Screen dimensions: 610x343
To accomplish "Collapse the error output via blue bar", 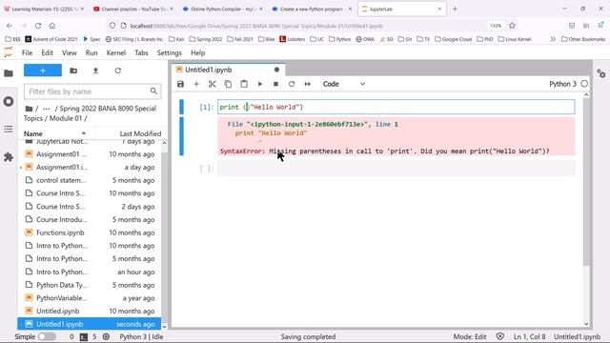I will [x=181, y=136].
